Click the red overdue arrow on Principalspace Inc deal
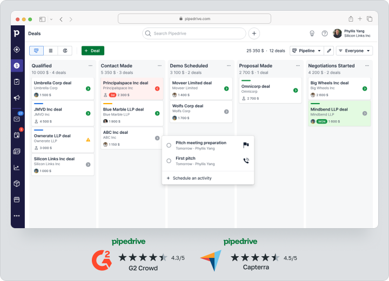This screenshot has height=281, width=389. (157, 88)
